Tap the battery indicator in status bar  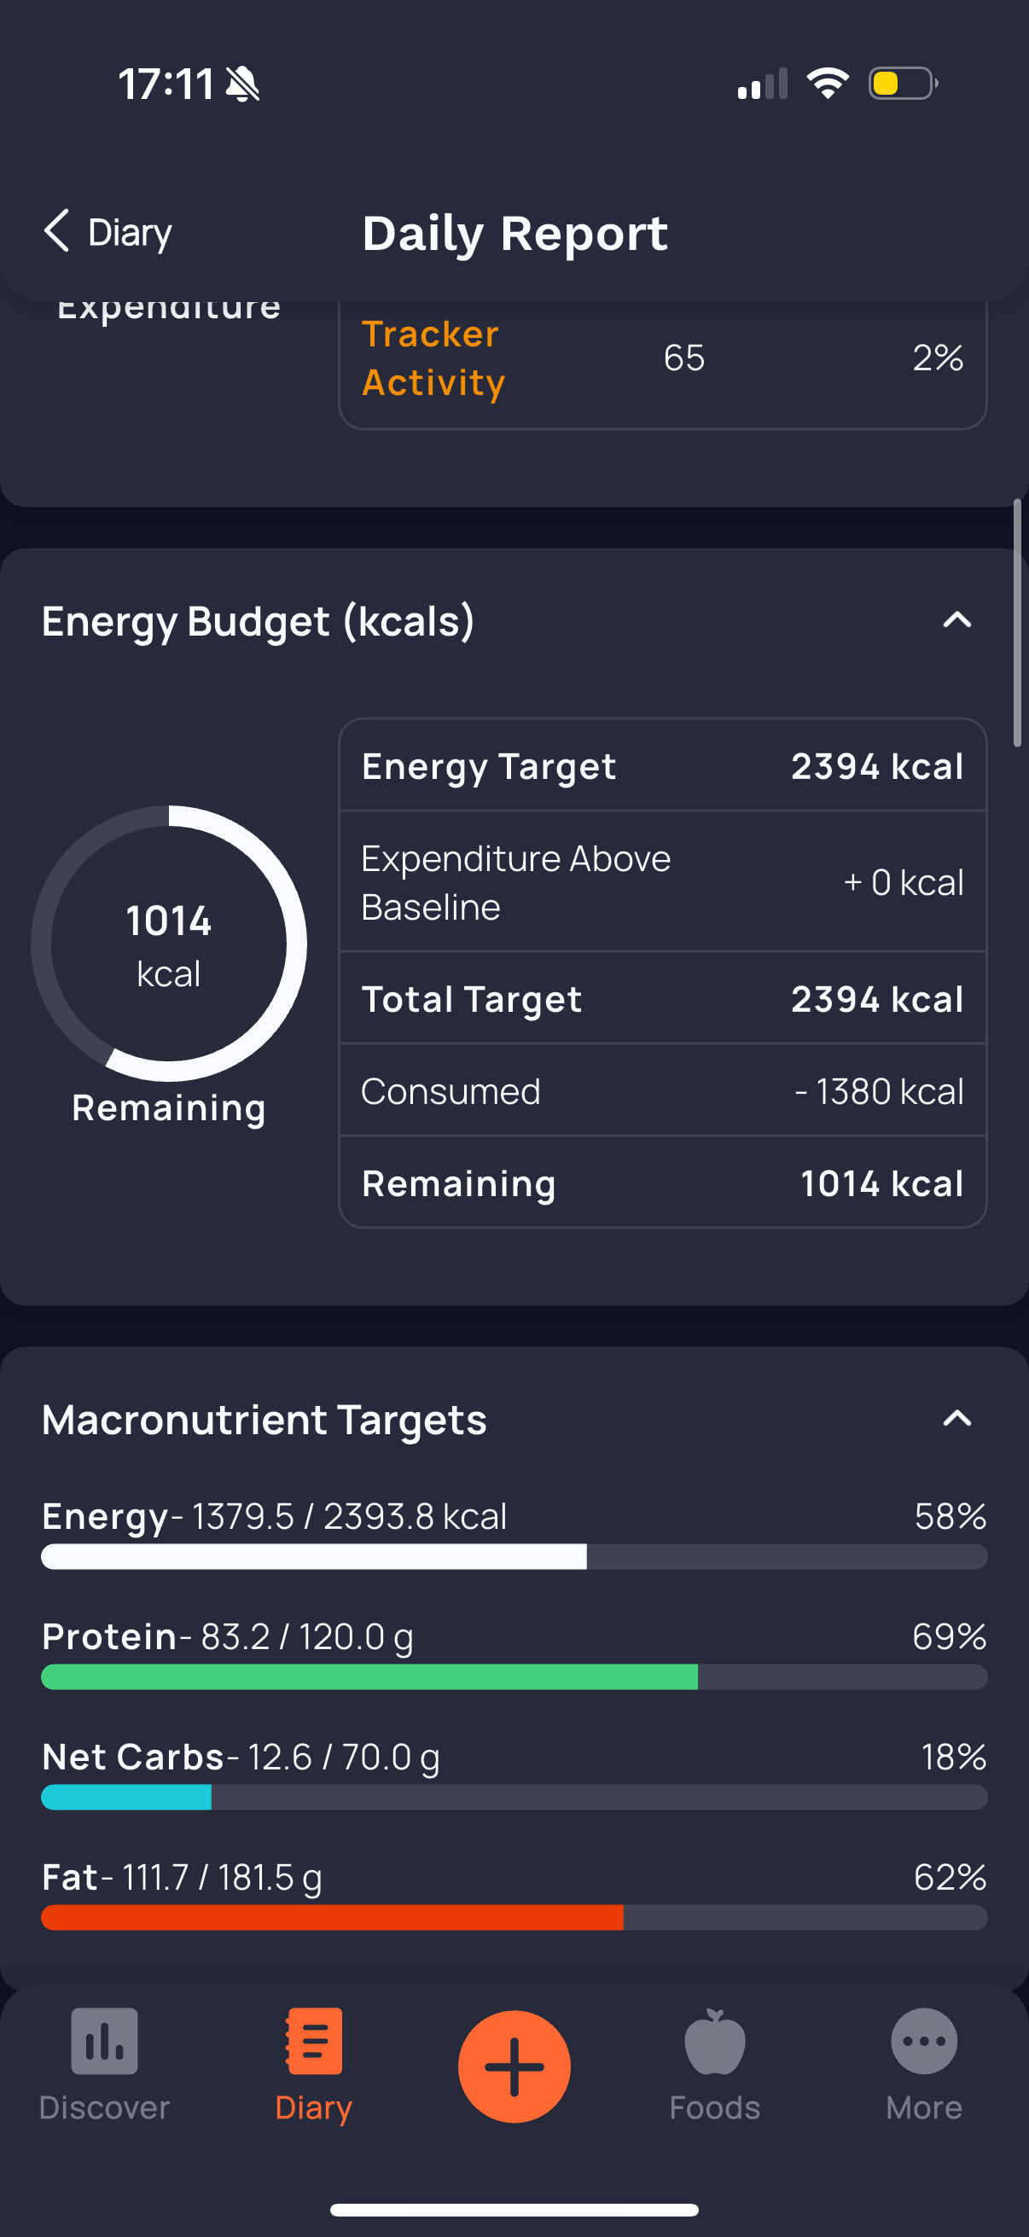(903, 84)
